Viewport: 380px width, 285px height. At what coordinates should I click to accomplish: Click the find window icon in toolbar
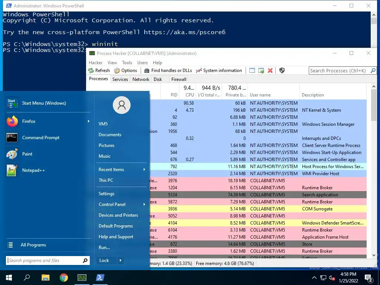pos(252,71)
